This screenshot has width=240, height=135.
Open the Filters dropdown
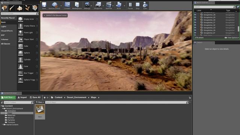point(40,102)
